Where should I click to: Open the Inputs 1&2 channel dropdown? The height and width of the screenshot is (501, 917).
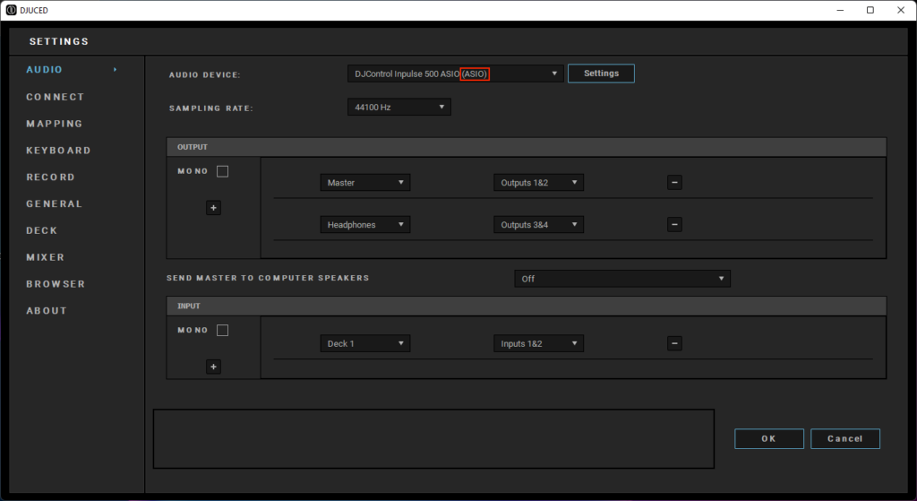click(538, 343)
